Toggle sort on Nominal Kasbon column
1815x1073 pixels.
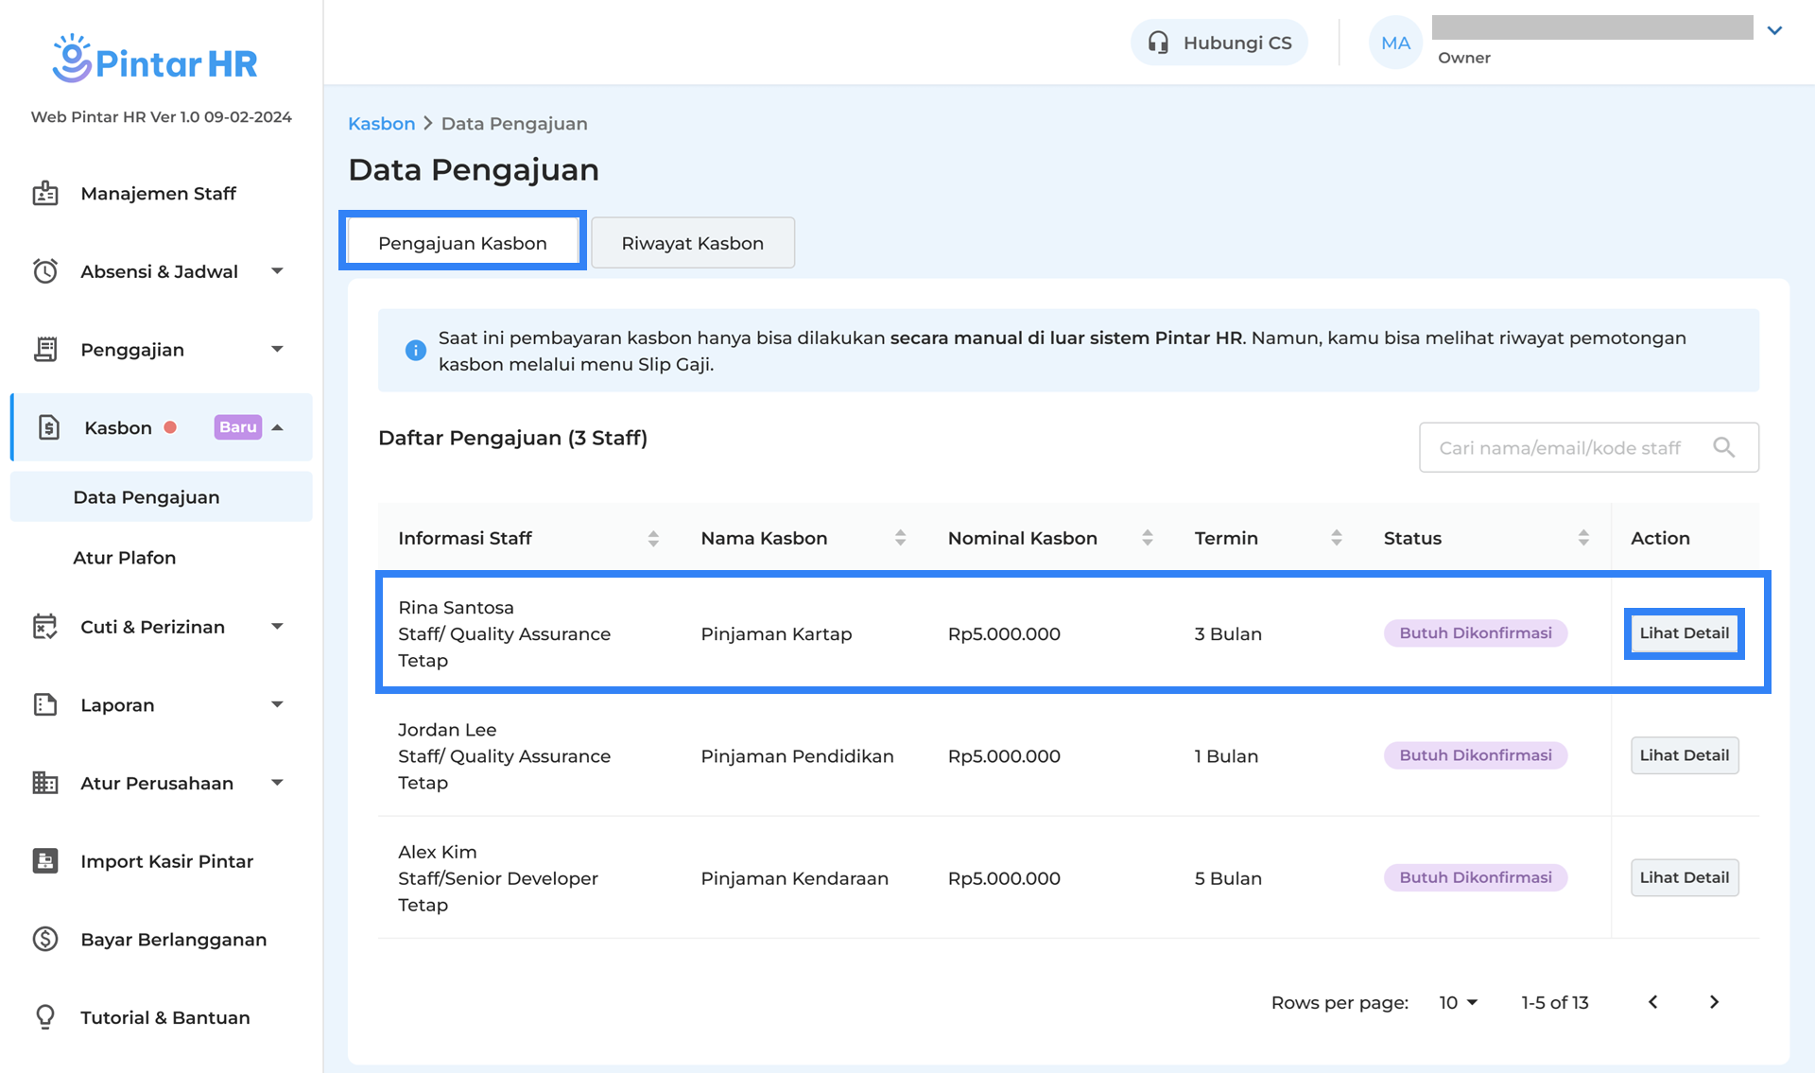click(x=1147, y=538)
